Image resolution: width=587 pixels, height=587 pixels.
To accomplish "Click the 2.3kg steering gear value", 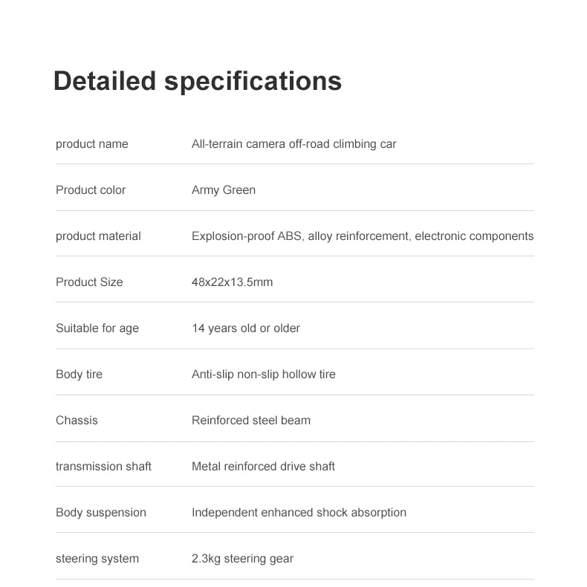I will point(242,559).
